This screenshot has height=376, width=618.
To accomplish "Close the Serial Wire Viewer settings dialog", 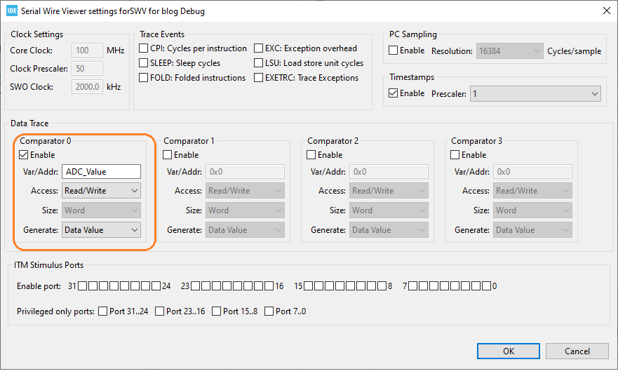I will pyautogui.click(x=607, y=11).
